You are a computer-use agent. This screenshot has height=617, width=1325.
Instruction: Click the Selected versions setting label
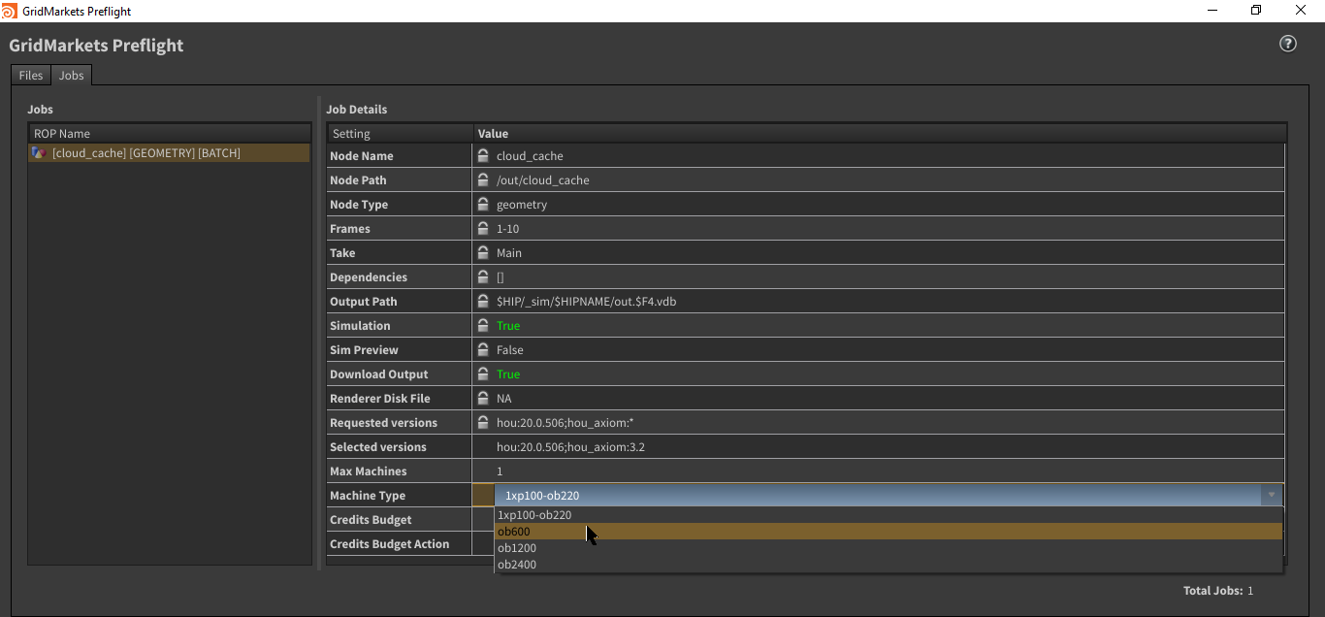pyautogui.click(x=377, y=446)
